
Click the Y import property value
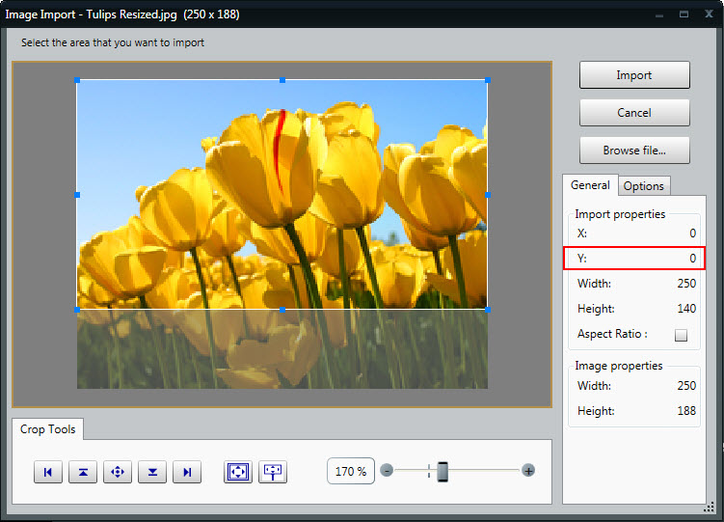click(x=692, y=259)
